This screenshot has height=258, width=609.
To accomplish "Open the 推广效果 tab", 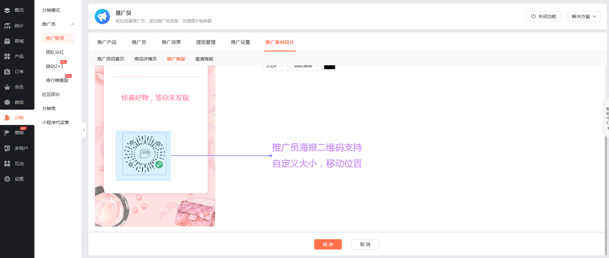I will click(171, 42).
